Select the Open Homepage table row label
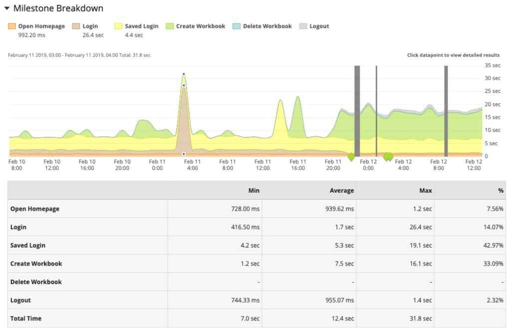Viewport: 511px width, 333px height. coord(35,209)
